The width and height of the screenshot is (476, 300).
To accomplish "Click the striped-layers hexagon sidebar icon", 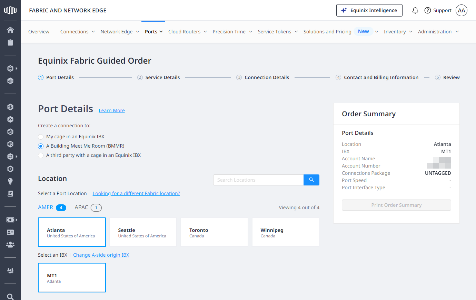I will pos(10,132).
